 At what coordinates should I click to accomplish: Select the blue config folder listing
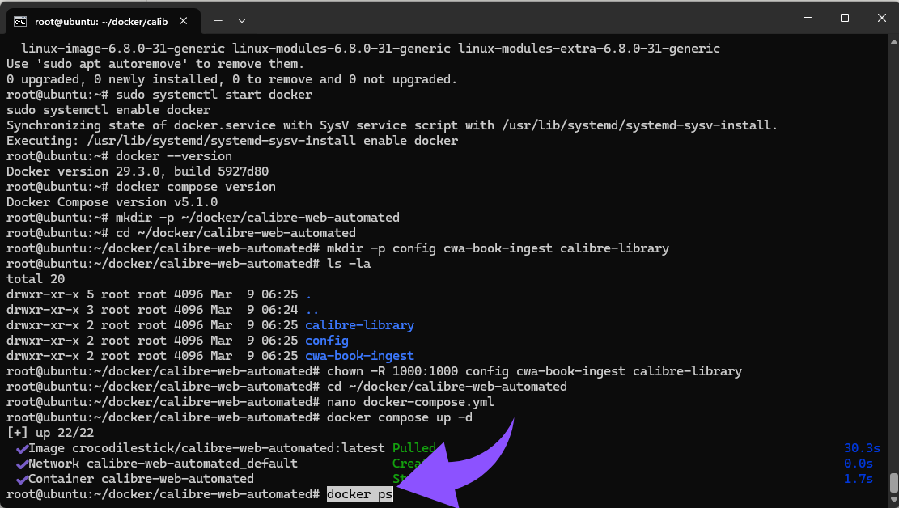pos(326,340)
